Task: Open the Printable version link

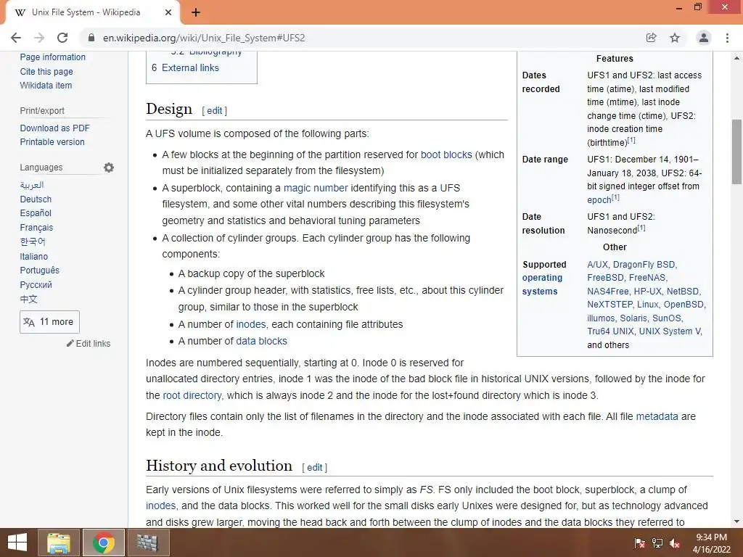Action: point(52,141)
